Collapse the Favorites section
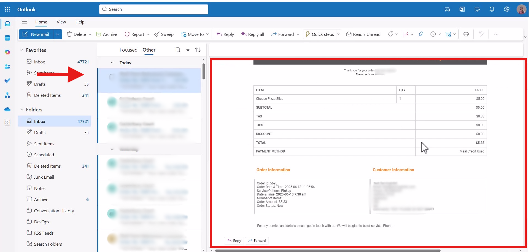Viewport: 529px width, 252px height. [x=22, y=50]
